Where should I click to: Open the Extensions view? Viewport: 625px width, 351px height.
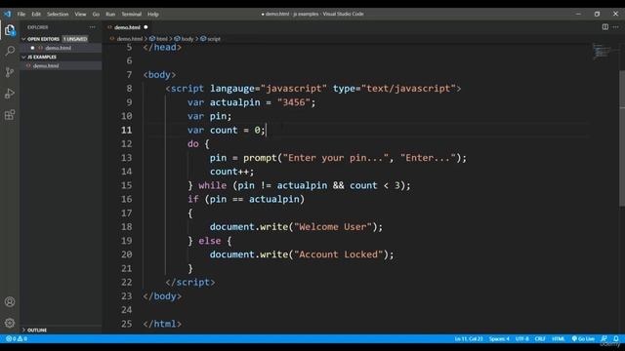(x=10, y=115)
